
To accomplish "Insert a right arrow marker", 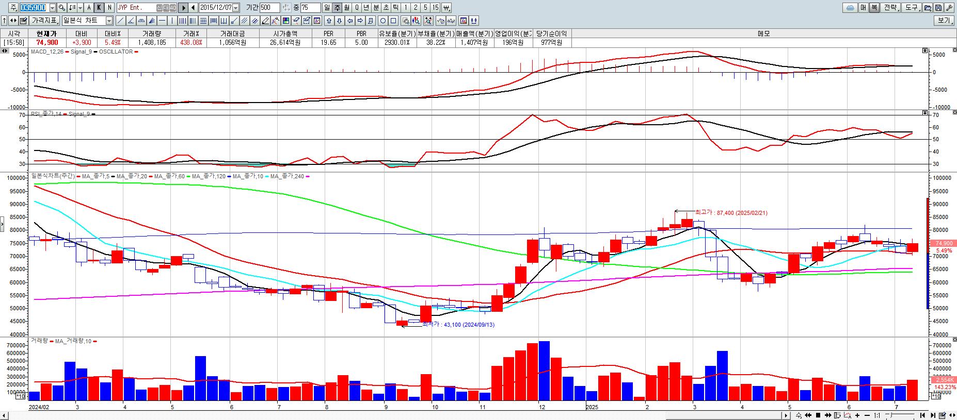I will point(360,21).
